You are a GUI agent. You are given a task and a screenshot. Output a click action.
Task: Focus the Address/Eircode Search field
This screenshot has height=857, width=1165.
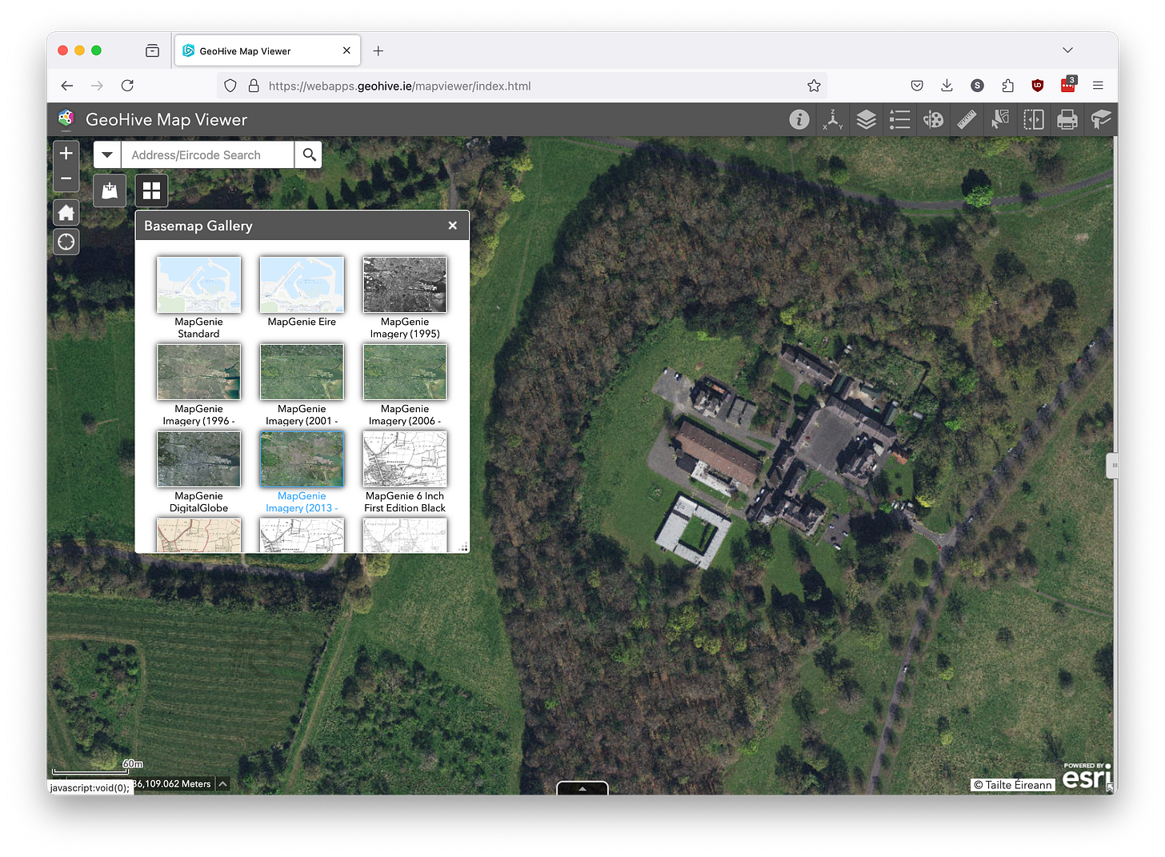[208, 154]
